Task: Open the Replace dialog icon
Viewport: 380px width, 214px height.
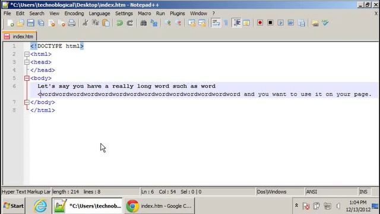Action: pos(154,23)
